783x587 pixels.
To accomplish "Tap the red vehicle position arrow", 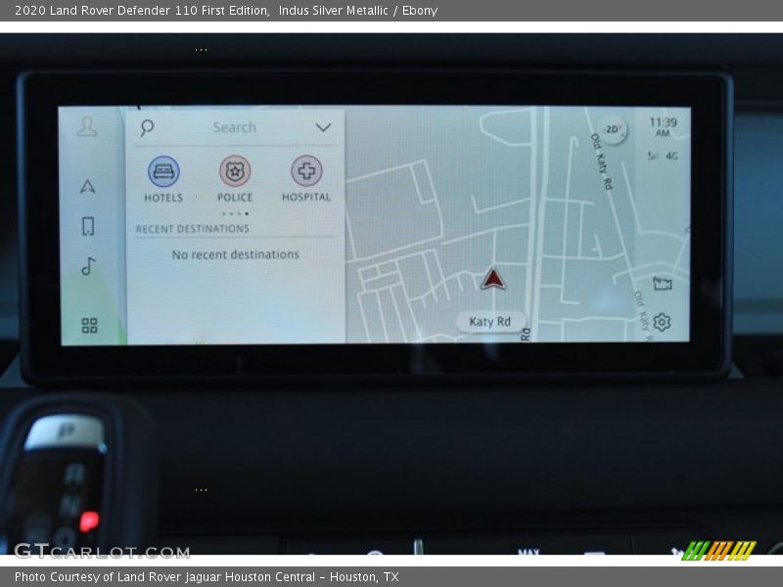I will 493,279.
